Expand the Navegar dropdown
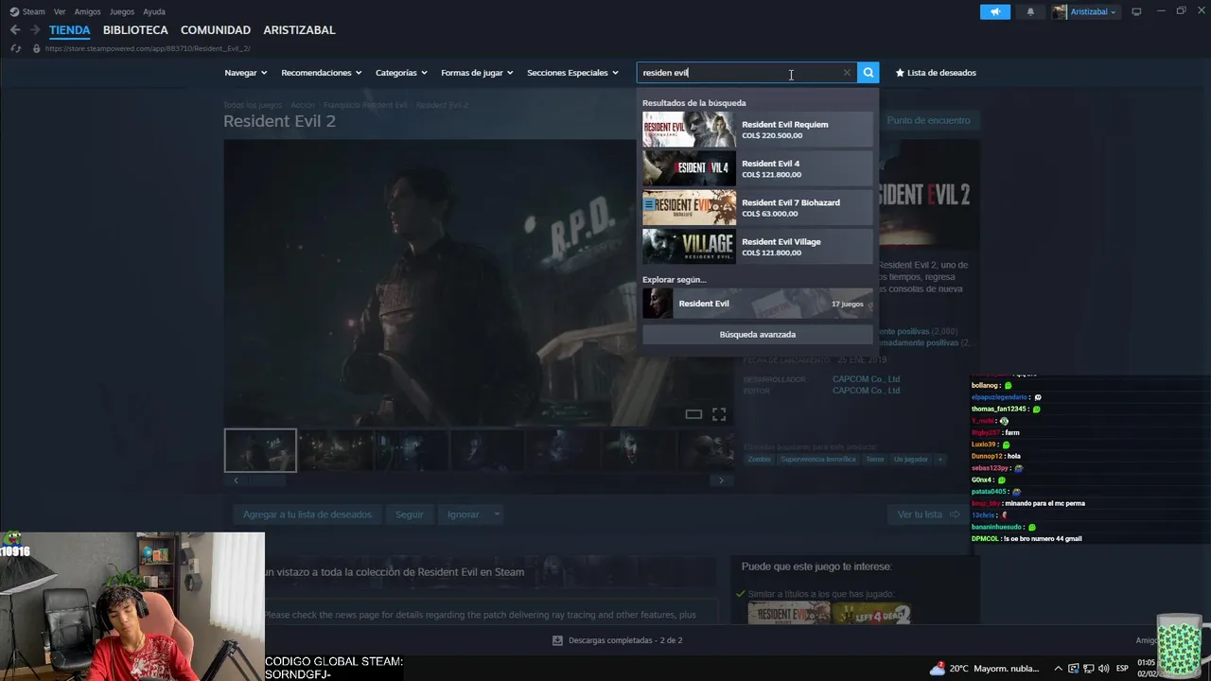The image size is (1211, 681). pyautogui.click(x=245, y=73)
